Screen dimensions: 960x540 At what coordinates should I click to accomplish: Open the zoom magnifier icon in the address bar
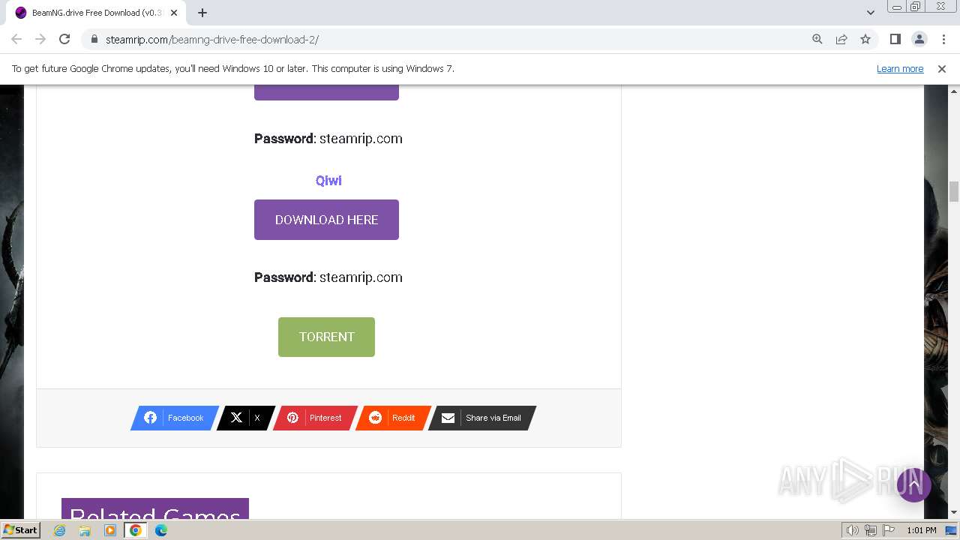(817, 39)
